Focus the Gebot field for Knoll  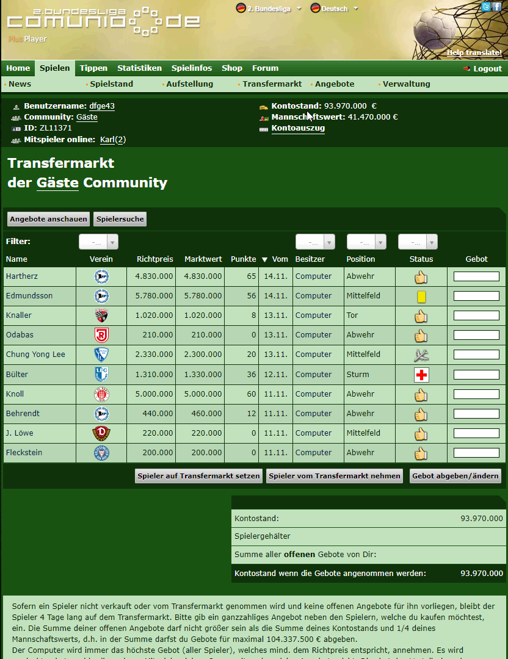(x=476, y=394)
